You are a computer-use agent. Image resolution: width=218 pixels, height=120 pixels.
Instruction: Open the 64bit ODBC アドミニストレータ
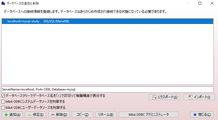click(148, 115)
